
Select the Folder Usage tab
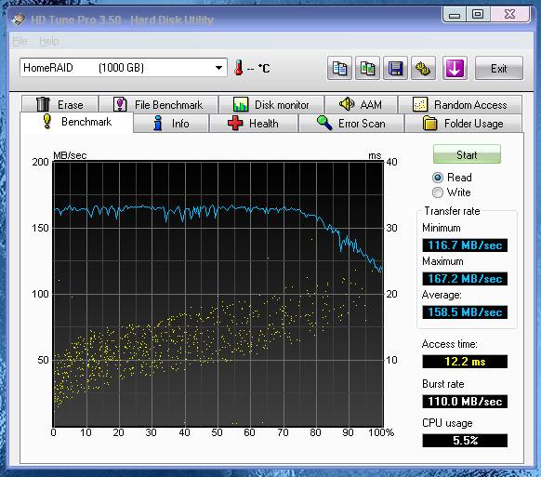pyautogui.click(x=463, y=124)
